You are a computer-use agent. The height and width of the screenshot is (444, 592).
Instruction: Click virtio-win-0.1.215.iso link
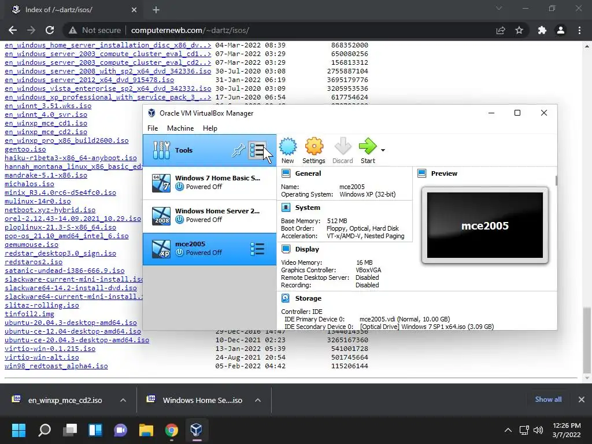(50, 349)
